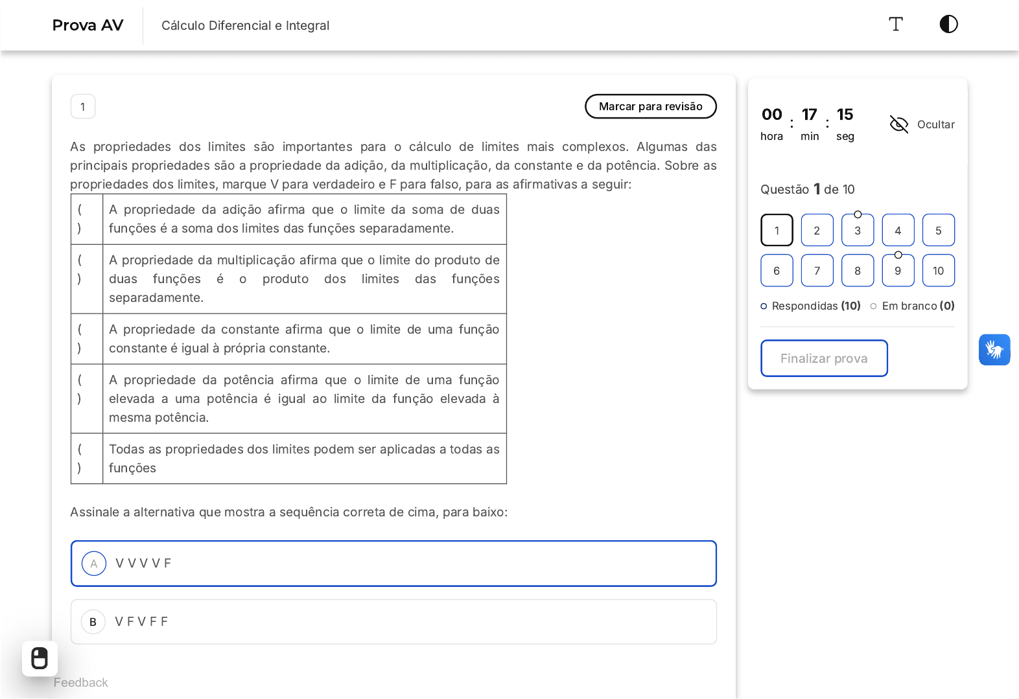Click the Finalizar prova button

[823, 358]
